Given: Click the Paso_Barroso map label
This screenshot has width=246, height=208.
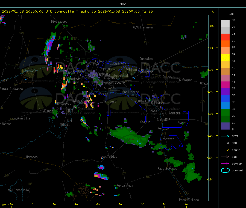Looking at the screenshot, I should tap(167, 169).
